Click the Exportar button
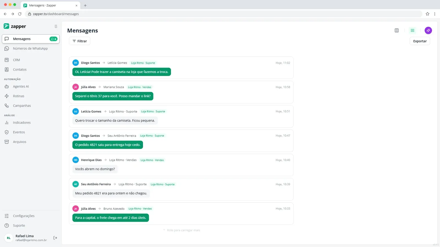Image resolution: width=440 pixels, height=247 pixels. (x=420, y=41)
